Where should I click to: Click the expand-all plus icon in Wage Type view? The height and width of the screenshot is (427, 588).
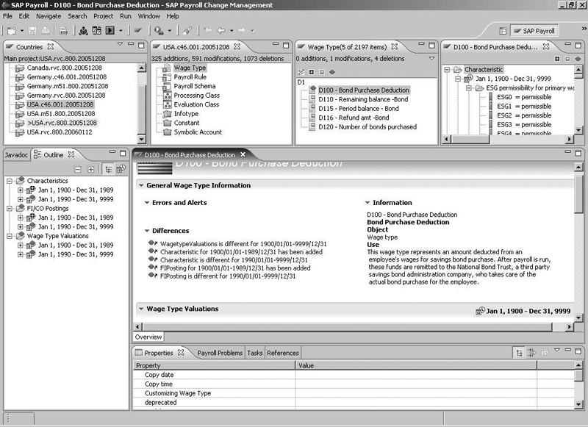(x=311, y=72)
